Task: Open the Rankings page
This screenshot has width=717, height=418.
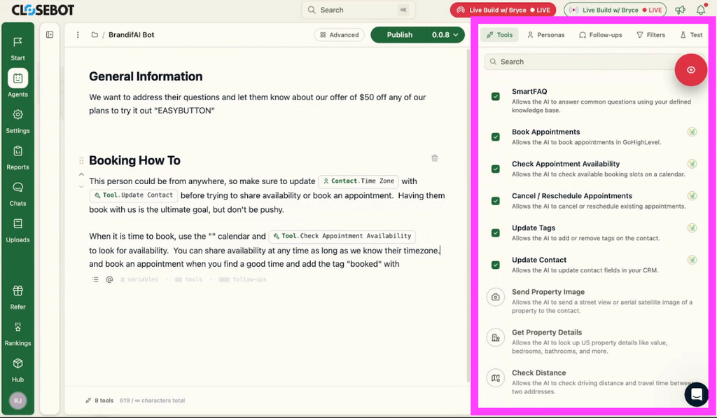Action: (x=18, y=334)
